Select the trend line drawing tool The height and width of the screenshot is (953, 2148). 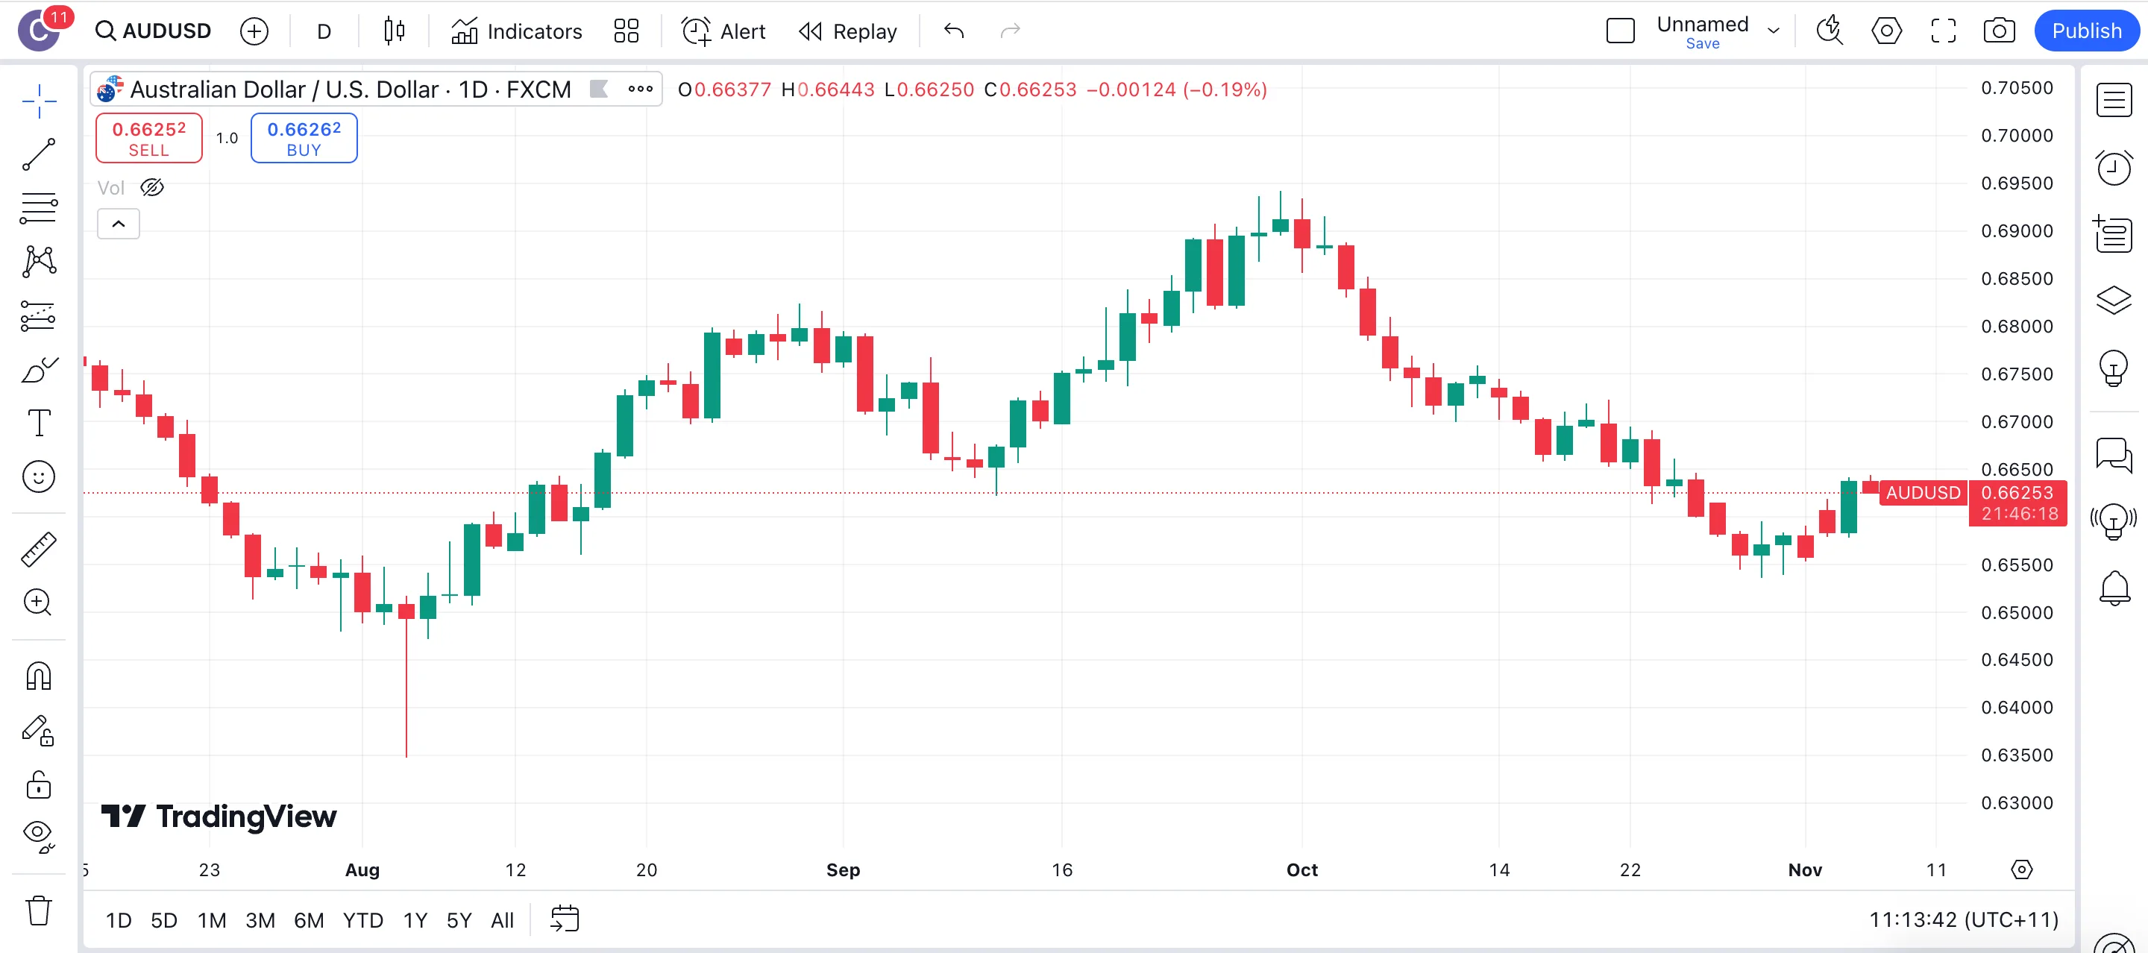pyautogui.click(x=38, y=155)
